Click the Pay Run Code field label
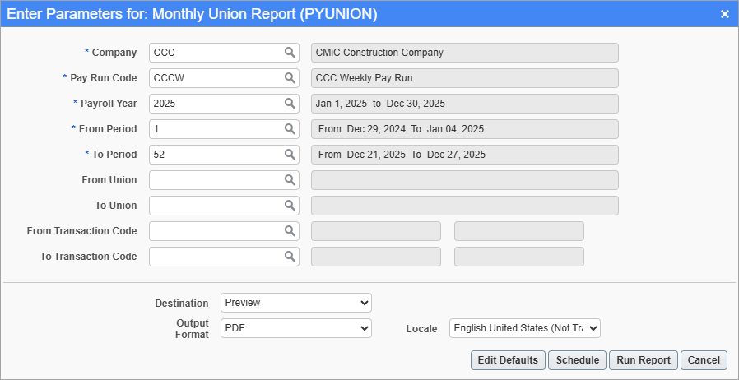Image resolution: width=739 pixels, height=380 pixels. [x=103, y=78]
